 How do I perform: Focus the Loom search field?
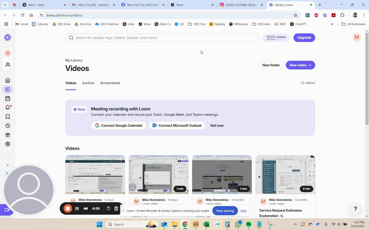(x=162, y=38)
